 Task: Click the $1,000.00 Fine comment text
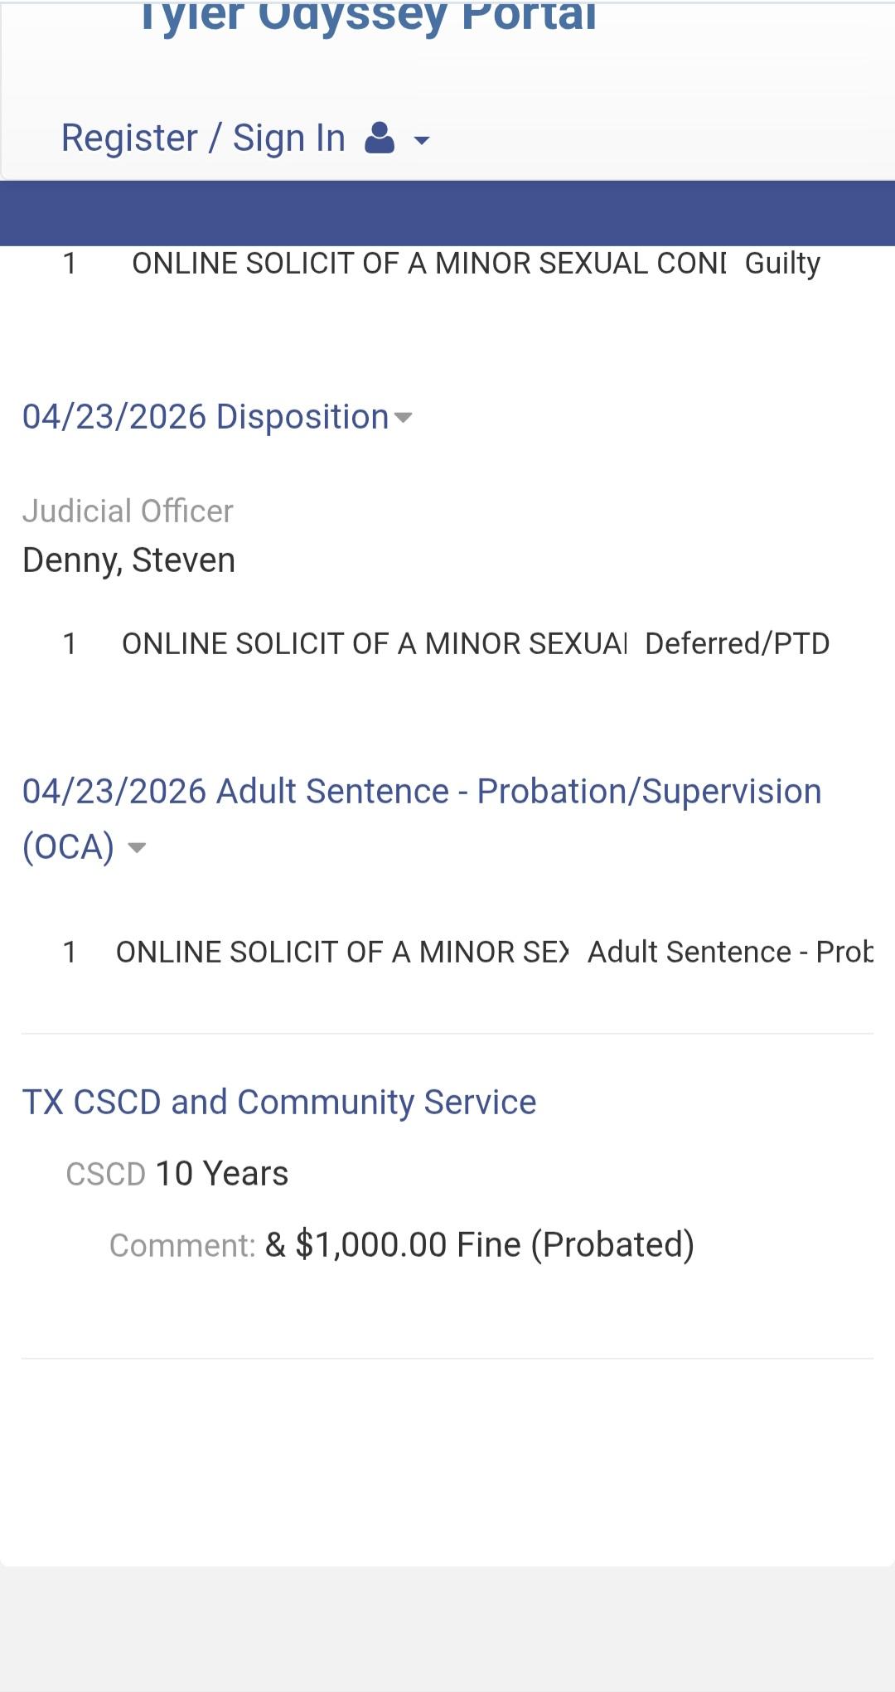point(479,1245)
